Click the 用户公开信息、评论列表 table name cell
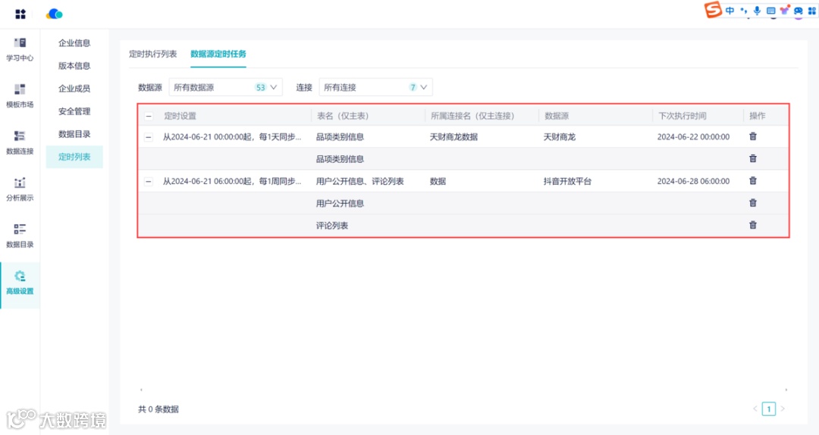 (x=360, y=181)
